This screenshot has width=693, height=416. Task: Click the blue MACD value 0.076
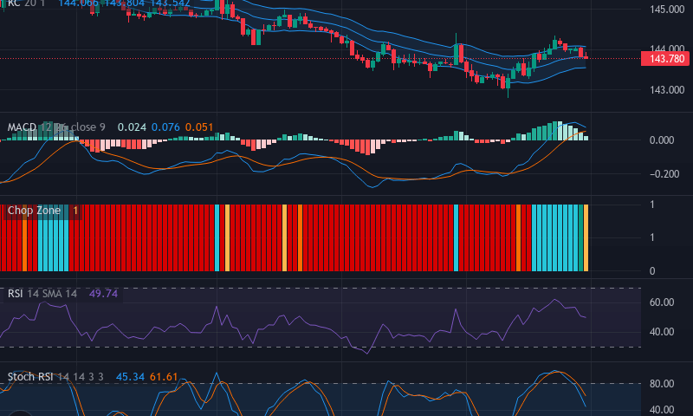coord(165,127)
